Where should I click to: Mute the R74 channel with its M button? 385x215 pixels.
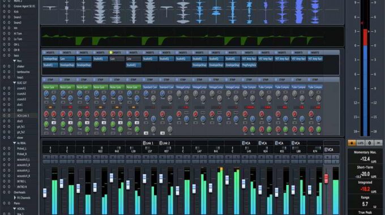(311, 157)
